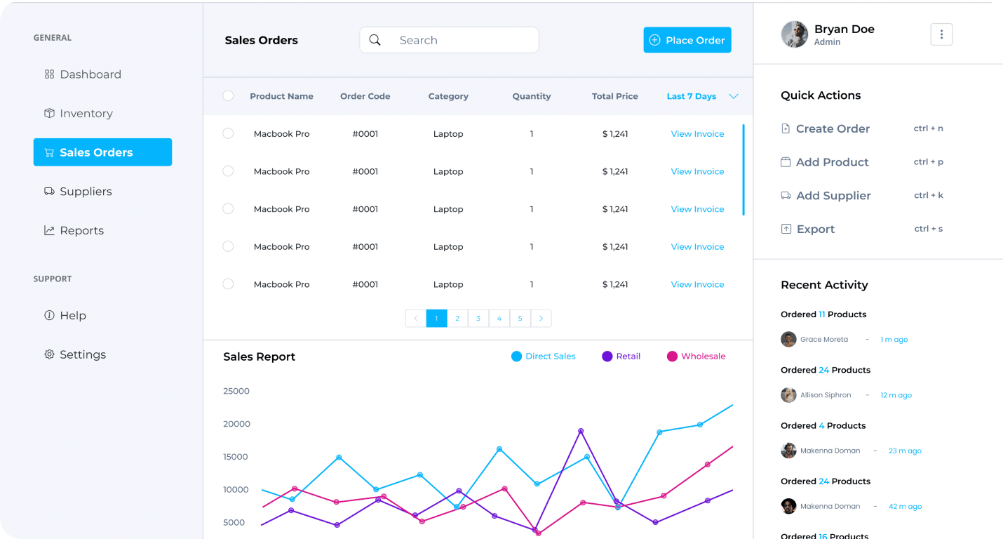Click the Inventory box icon
Image resolution: width=1003 pixels, height=539 pixels.
point(49,114)
